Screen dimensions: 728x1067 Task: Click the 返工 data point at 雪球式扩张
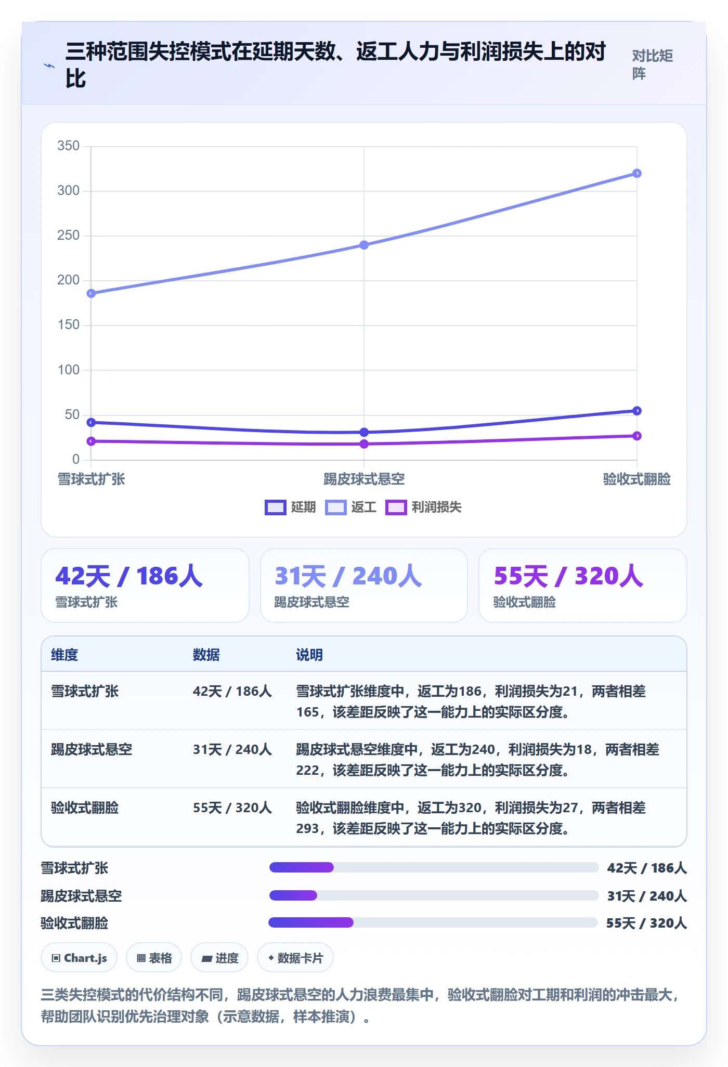[x=91, y=293]
